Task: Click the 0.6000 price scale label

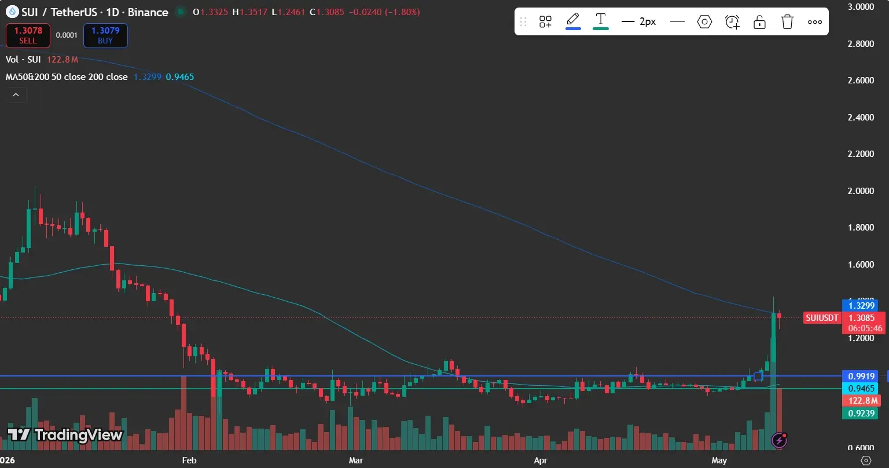Action: pyautogui.click(x=860, y=448)
